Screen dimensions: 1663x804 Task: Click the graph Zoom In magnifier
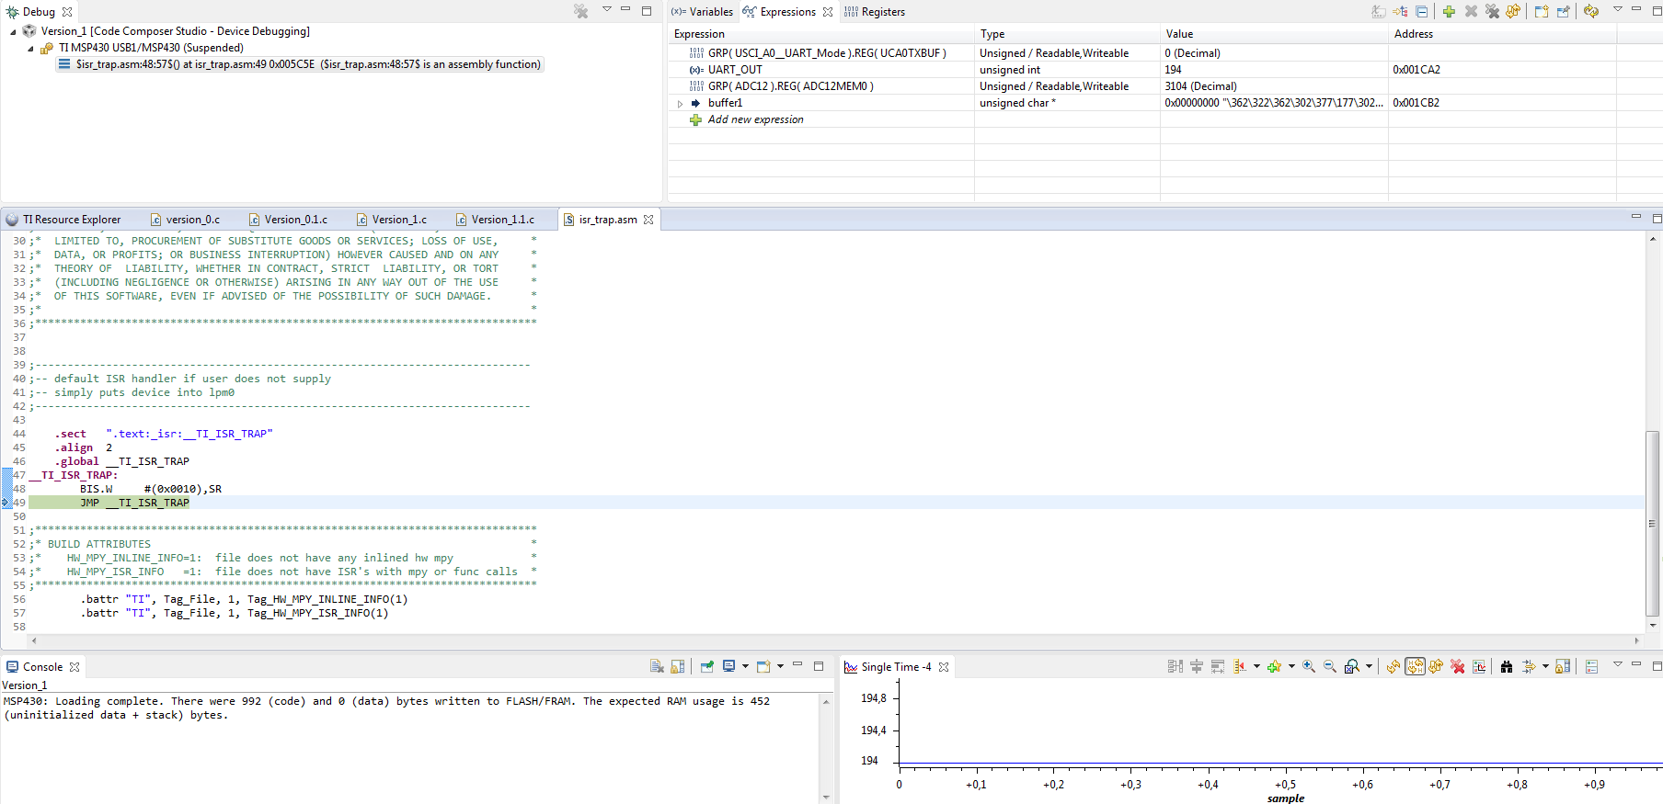[x=1308, y=667]
